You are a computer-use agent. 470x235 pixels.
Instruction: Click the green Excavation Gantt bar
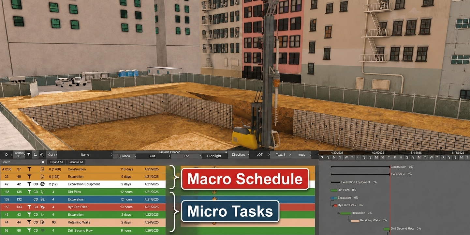(x=345, y=213)
